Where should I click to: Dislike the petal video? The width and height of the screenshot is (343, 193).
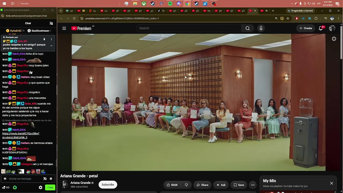(x=187, y=185)
